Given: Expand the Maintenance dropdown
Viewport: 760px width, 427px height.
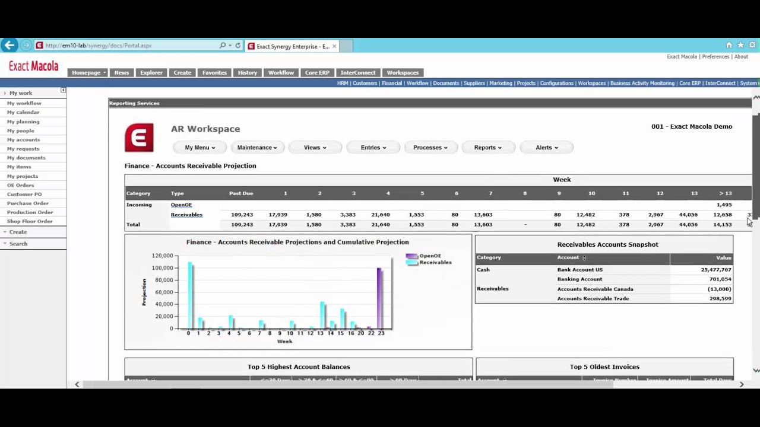Looking at the screenshot, I should (257, 147).
